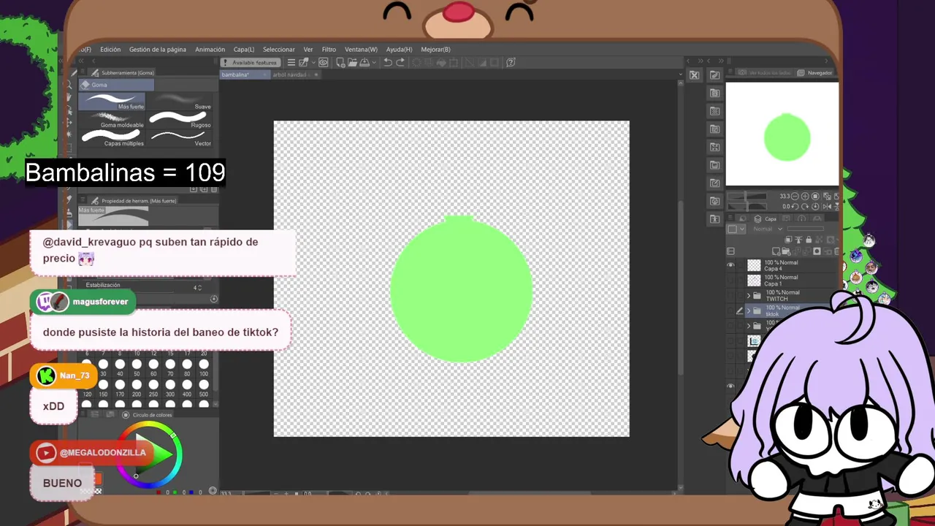Image resolution: width=935 pixels, height=526 pixels.
Task: Toggle visibility eye of layer Capa 4
Action: pyautogui.click(x=730, y=266)
